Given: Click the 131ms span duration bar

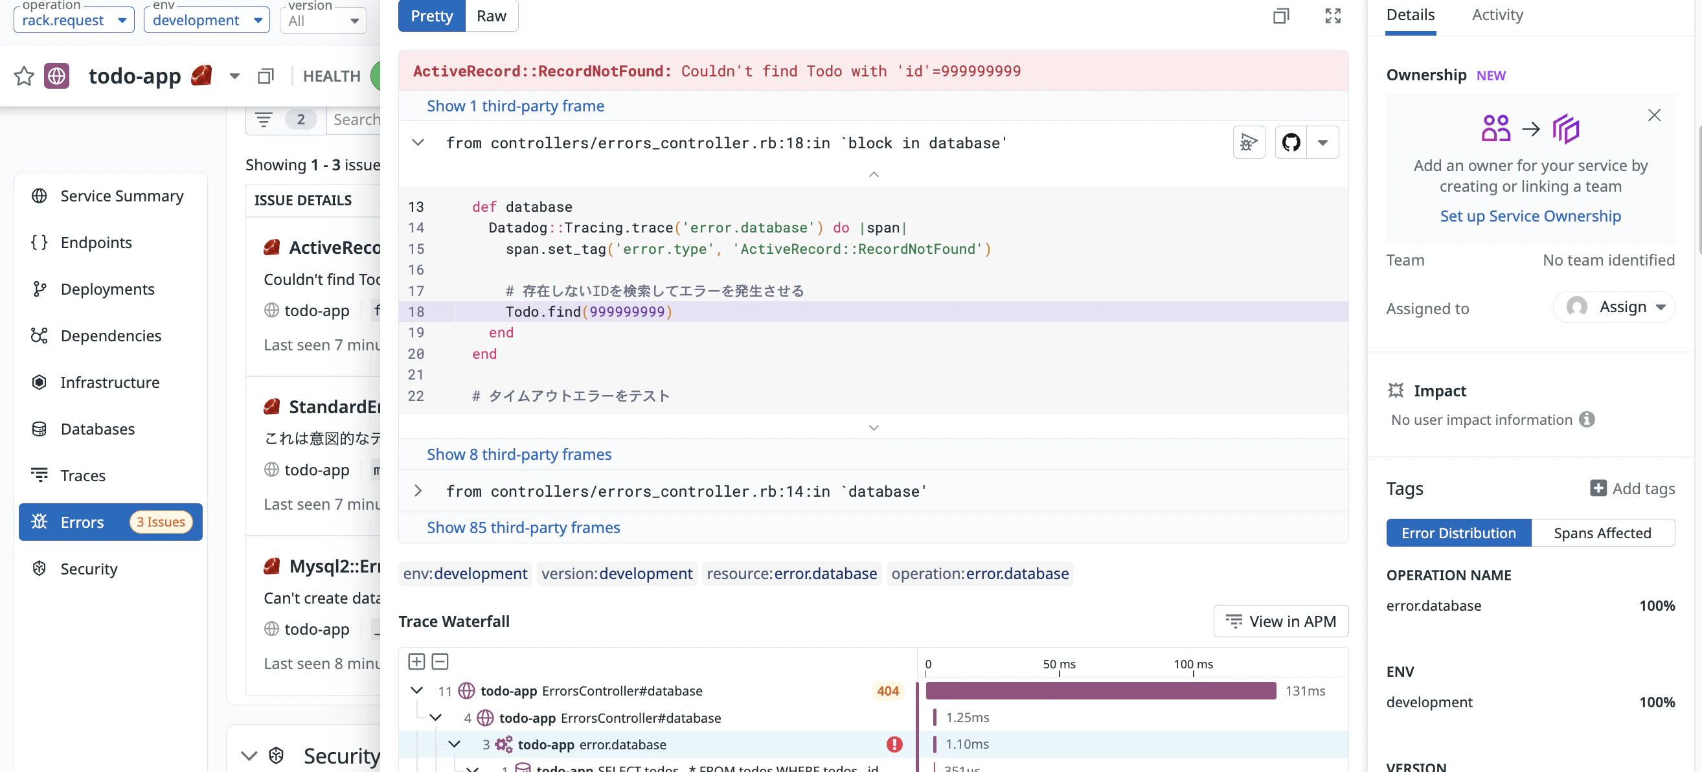Looking at the screenshot, I should pyautogui.click(x=1101, y=690).
